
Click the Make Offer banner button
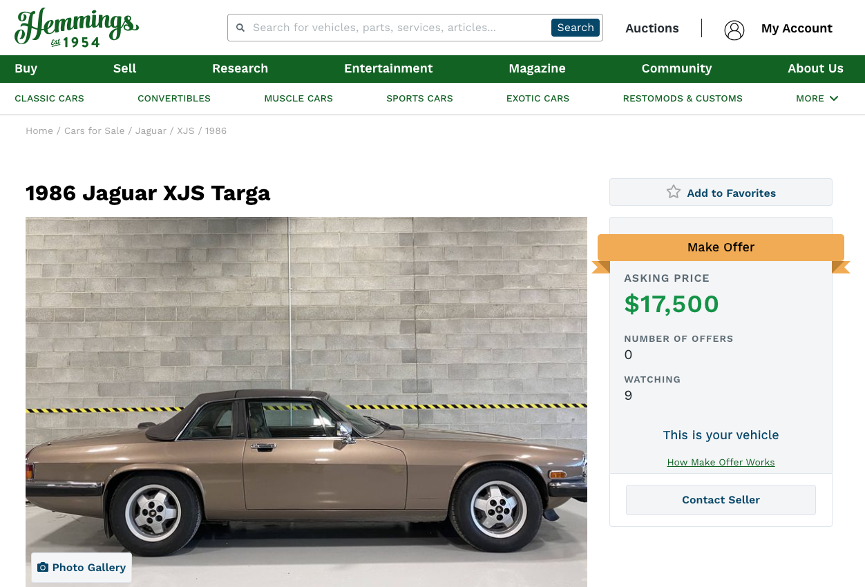click(721, 247)
